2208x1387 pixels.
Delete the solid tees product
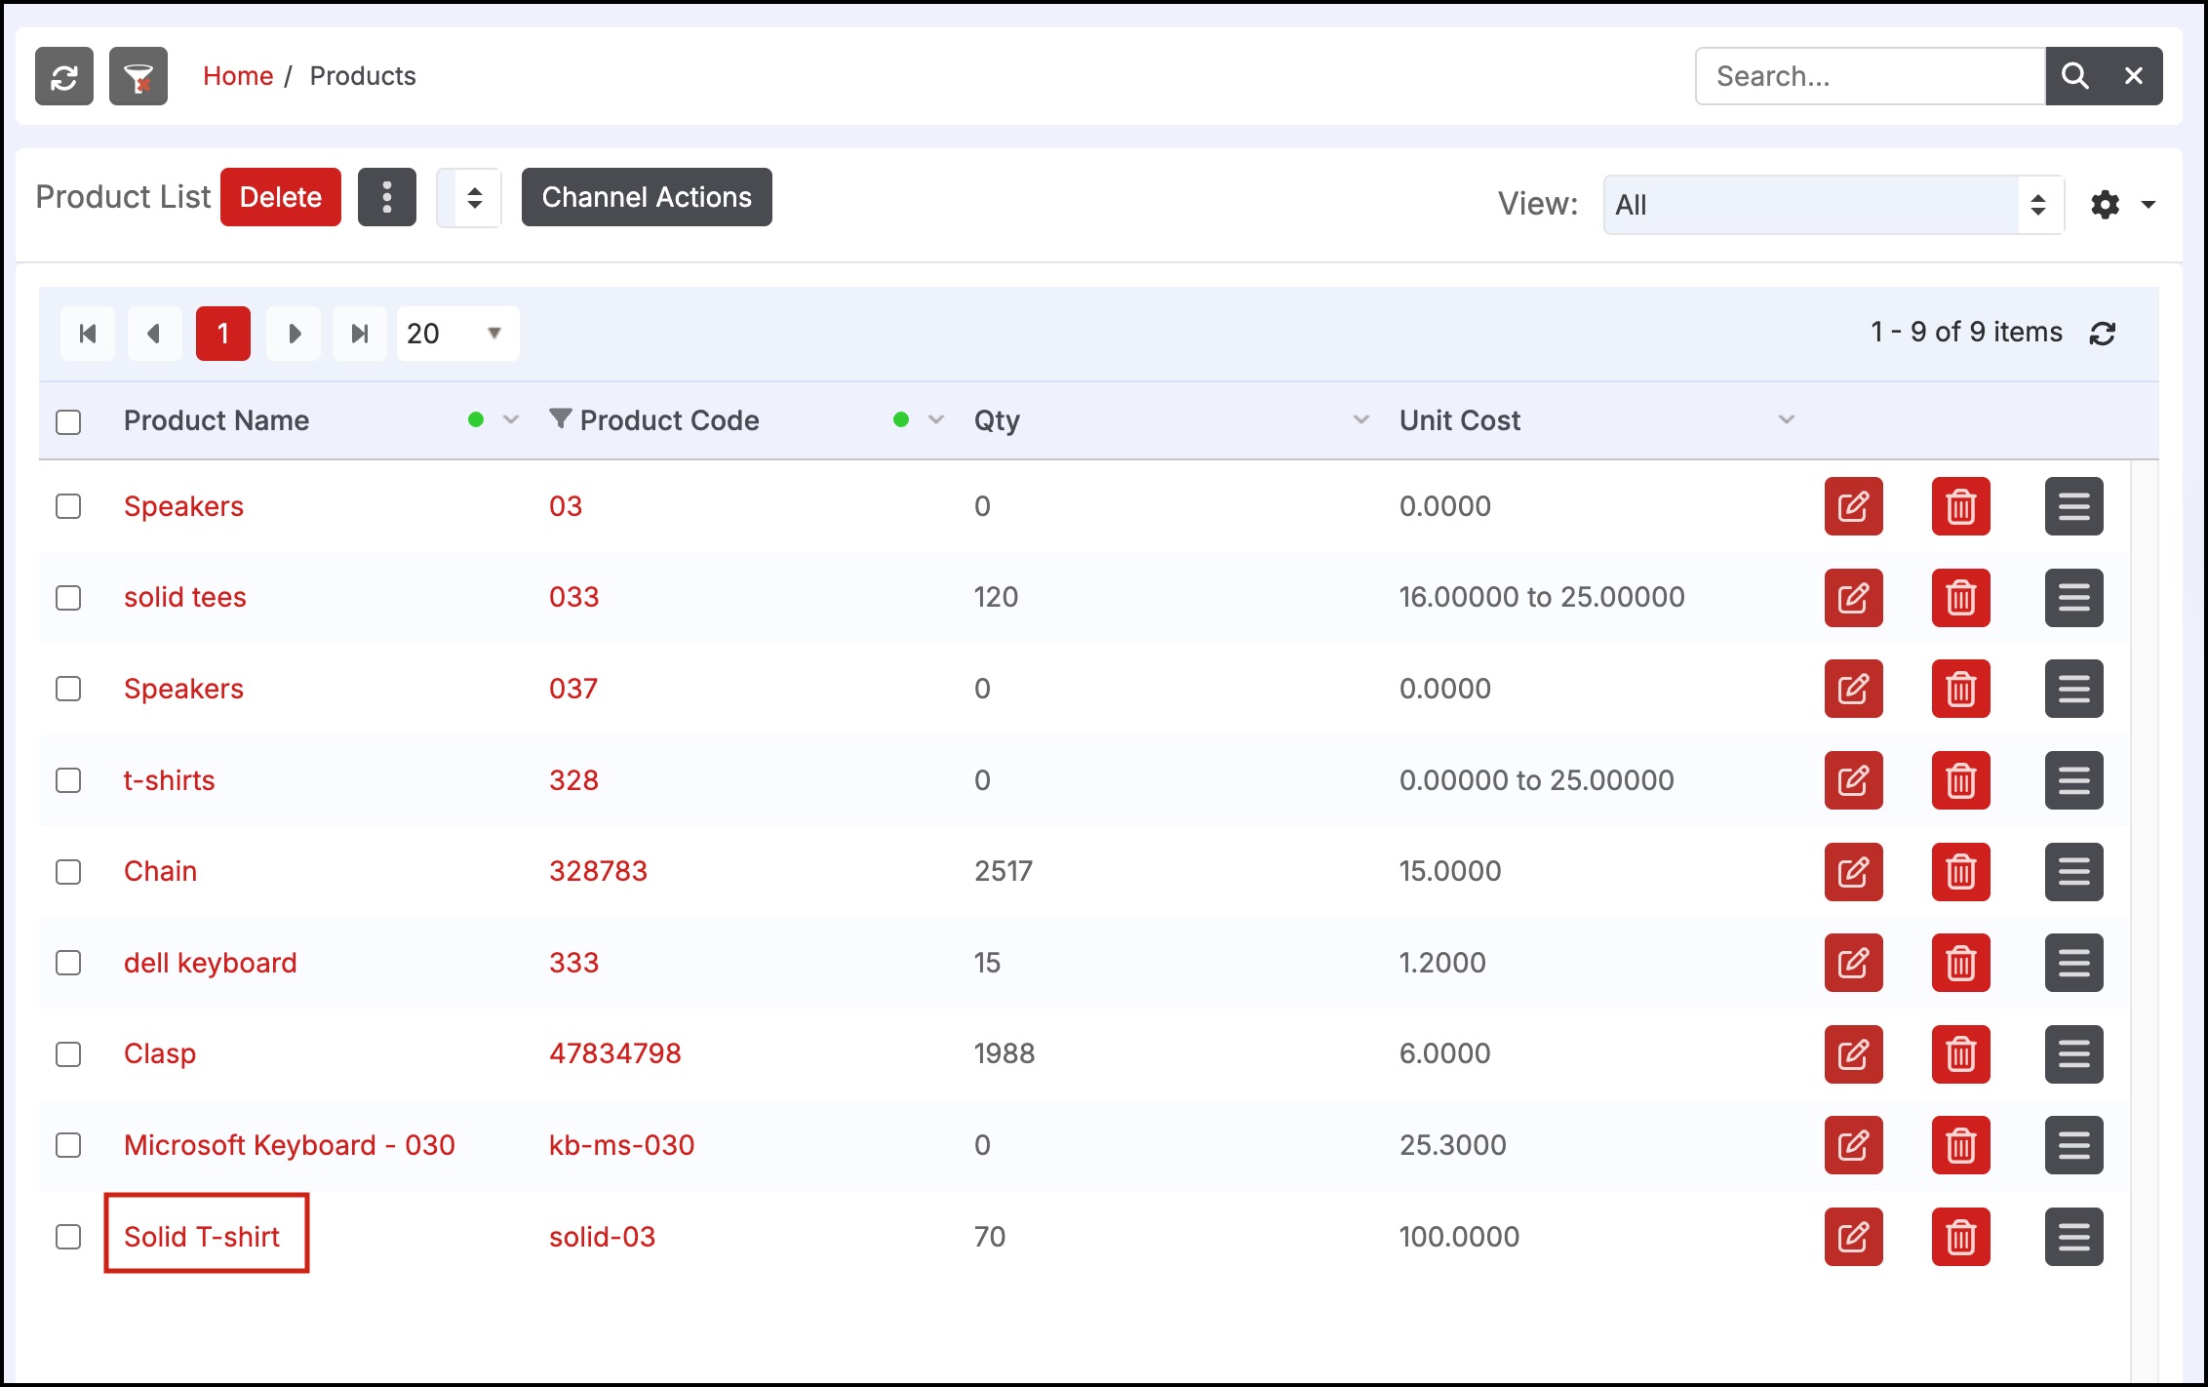click(1961, 598)
